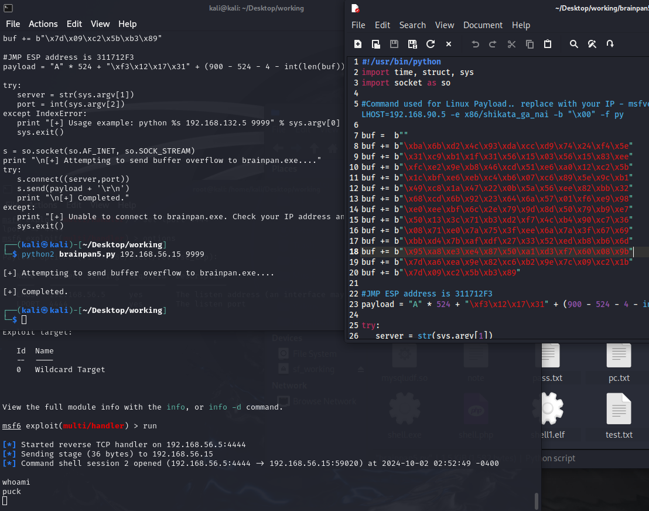Create a new document in Mousepad toolbar
Screen dimensions: 649x511
pos(358,44)
